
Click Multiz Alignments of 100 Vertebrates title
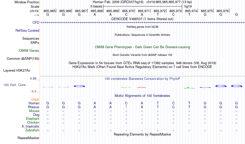pos(142,96)
